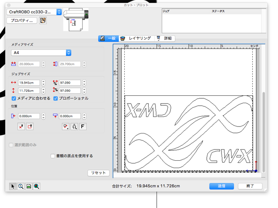
Task: Click the bold F mirror button
Action: 83,127
